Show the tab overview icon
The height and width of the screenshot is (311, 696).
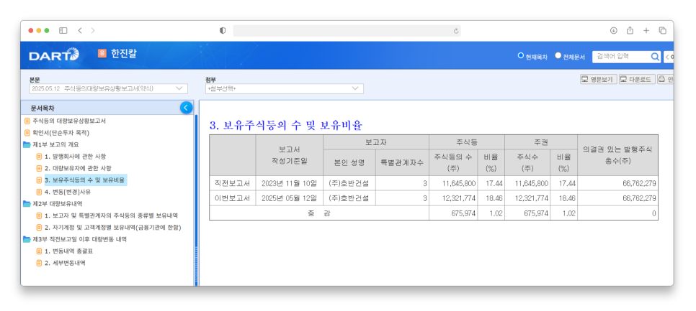click(663, 30)
